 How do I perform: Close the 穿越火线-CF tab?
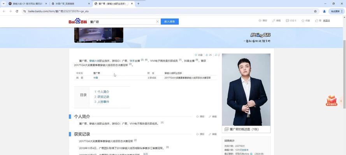point(46,4)
